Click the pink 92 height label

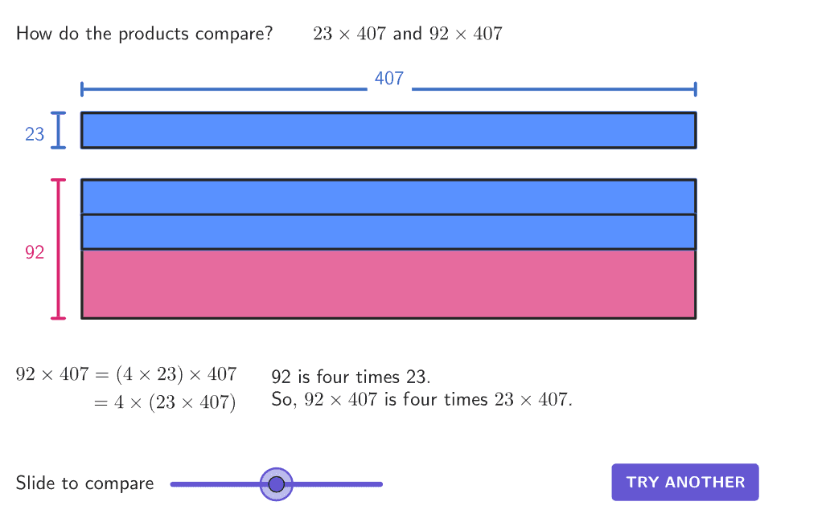[x=35, y=252]
